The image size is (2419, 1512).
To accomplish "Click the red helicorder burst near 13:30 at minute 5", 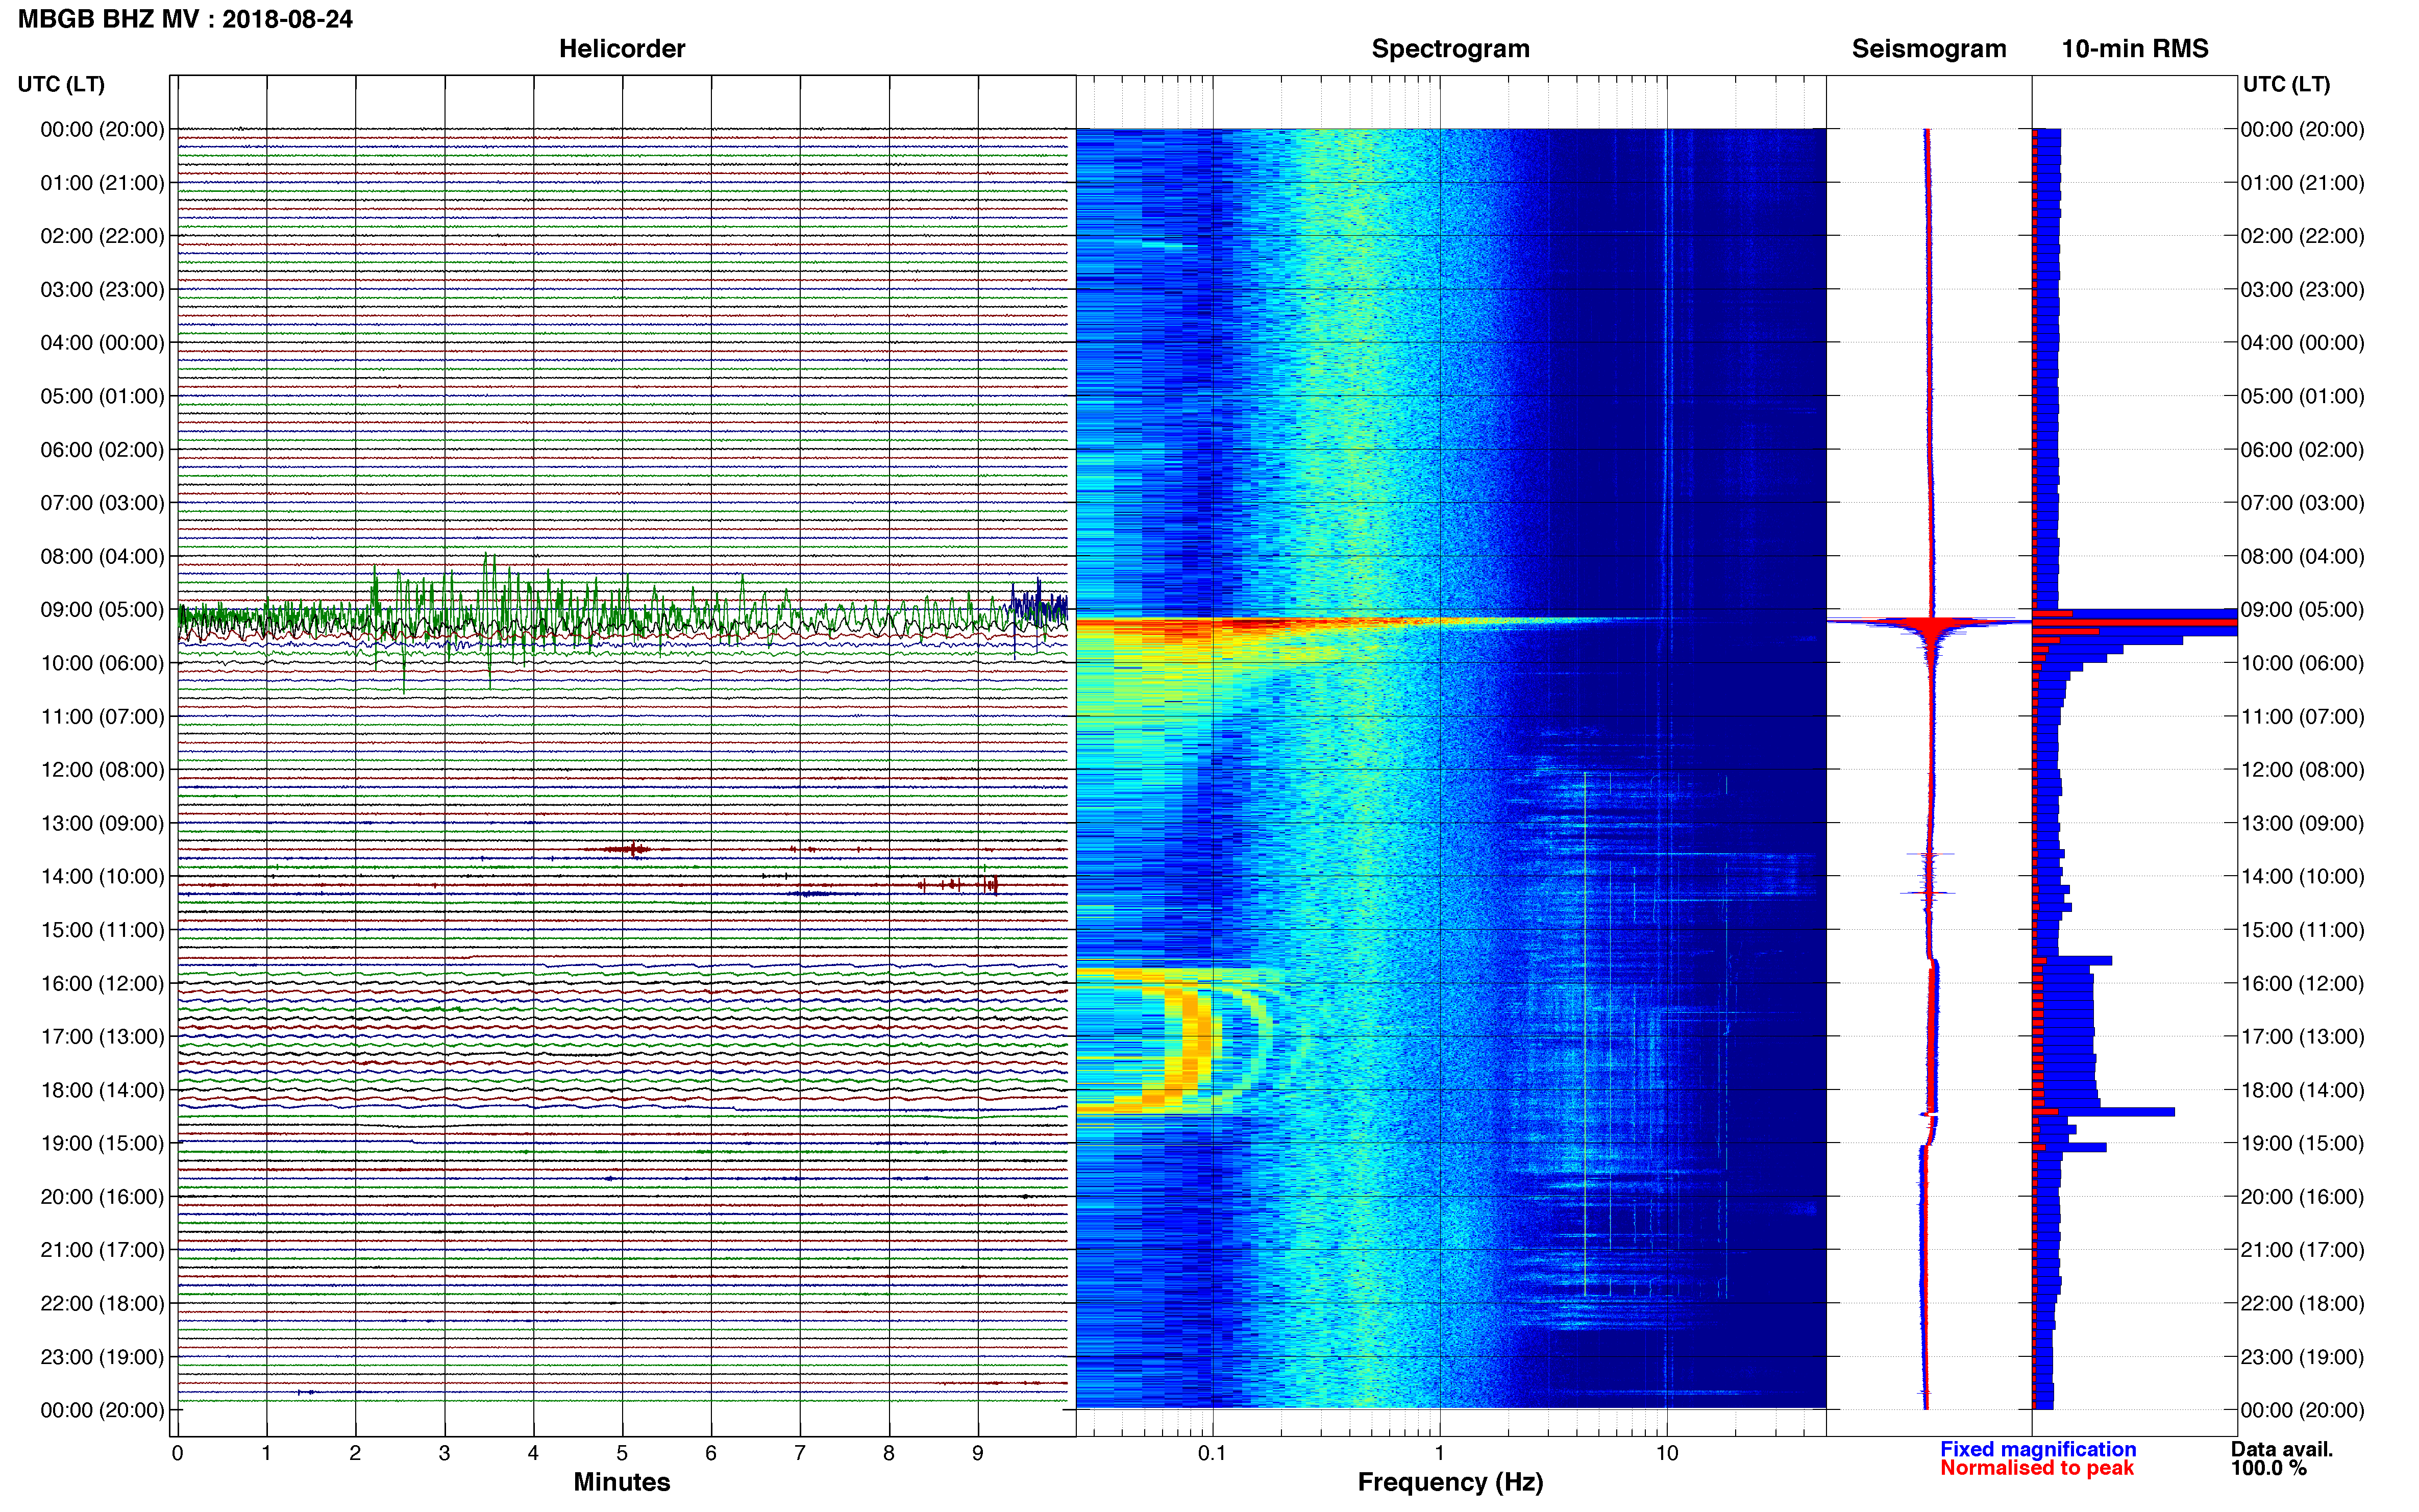I will [x=627, y=849].
